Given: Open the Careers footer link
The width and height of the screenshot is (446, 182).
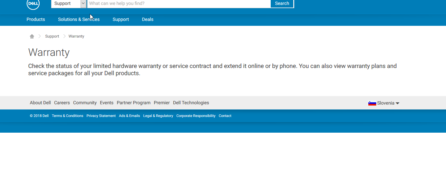Looking at the screenshot, I should tap(62, 103).
